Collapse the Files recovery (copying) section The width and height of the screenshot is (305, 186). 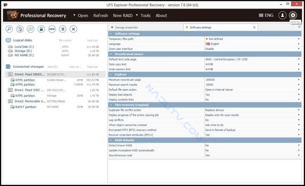(111, 105)
